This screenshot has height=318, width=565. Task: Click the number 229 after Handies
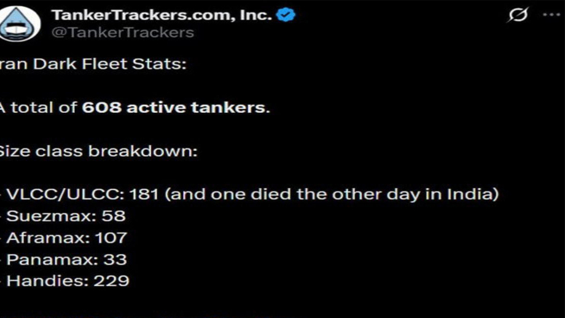(x=111, y=281)
